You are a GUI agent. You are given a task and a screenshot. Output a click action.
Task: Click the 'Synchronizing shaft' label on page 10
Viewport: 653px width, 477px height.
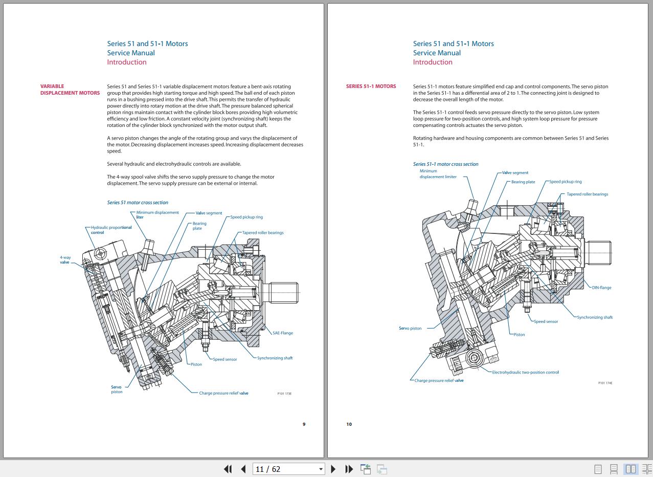point(594,317)
